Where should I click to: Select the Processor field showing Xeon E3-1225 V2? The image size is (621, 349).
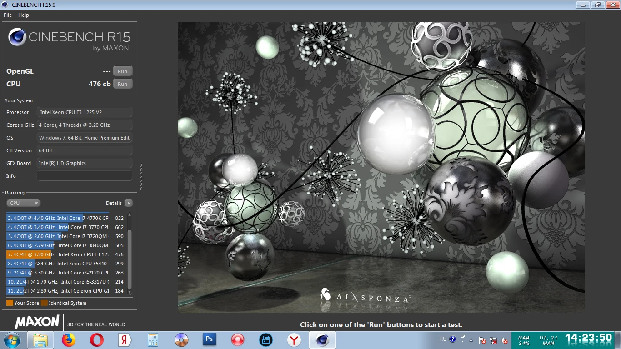pos(85,112)
